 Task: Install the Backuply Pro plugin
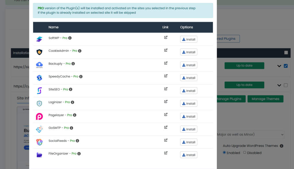188,65
